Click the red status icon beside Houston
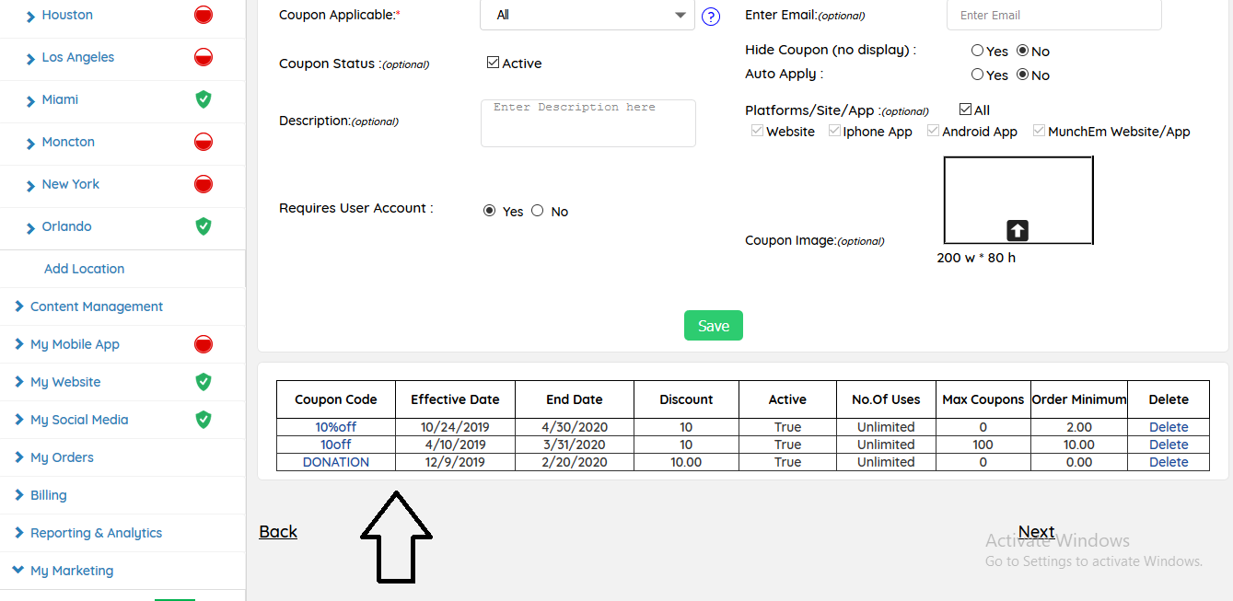 pyautogui.click(x=204, y=15)
